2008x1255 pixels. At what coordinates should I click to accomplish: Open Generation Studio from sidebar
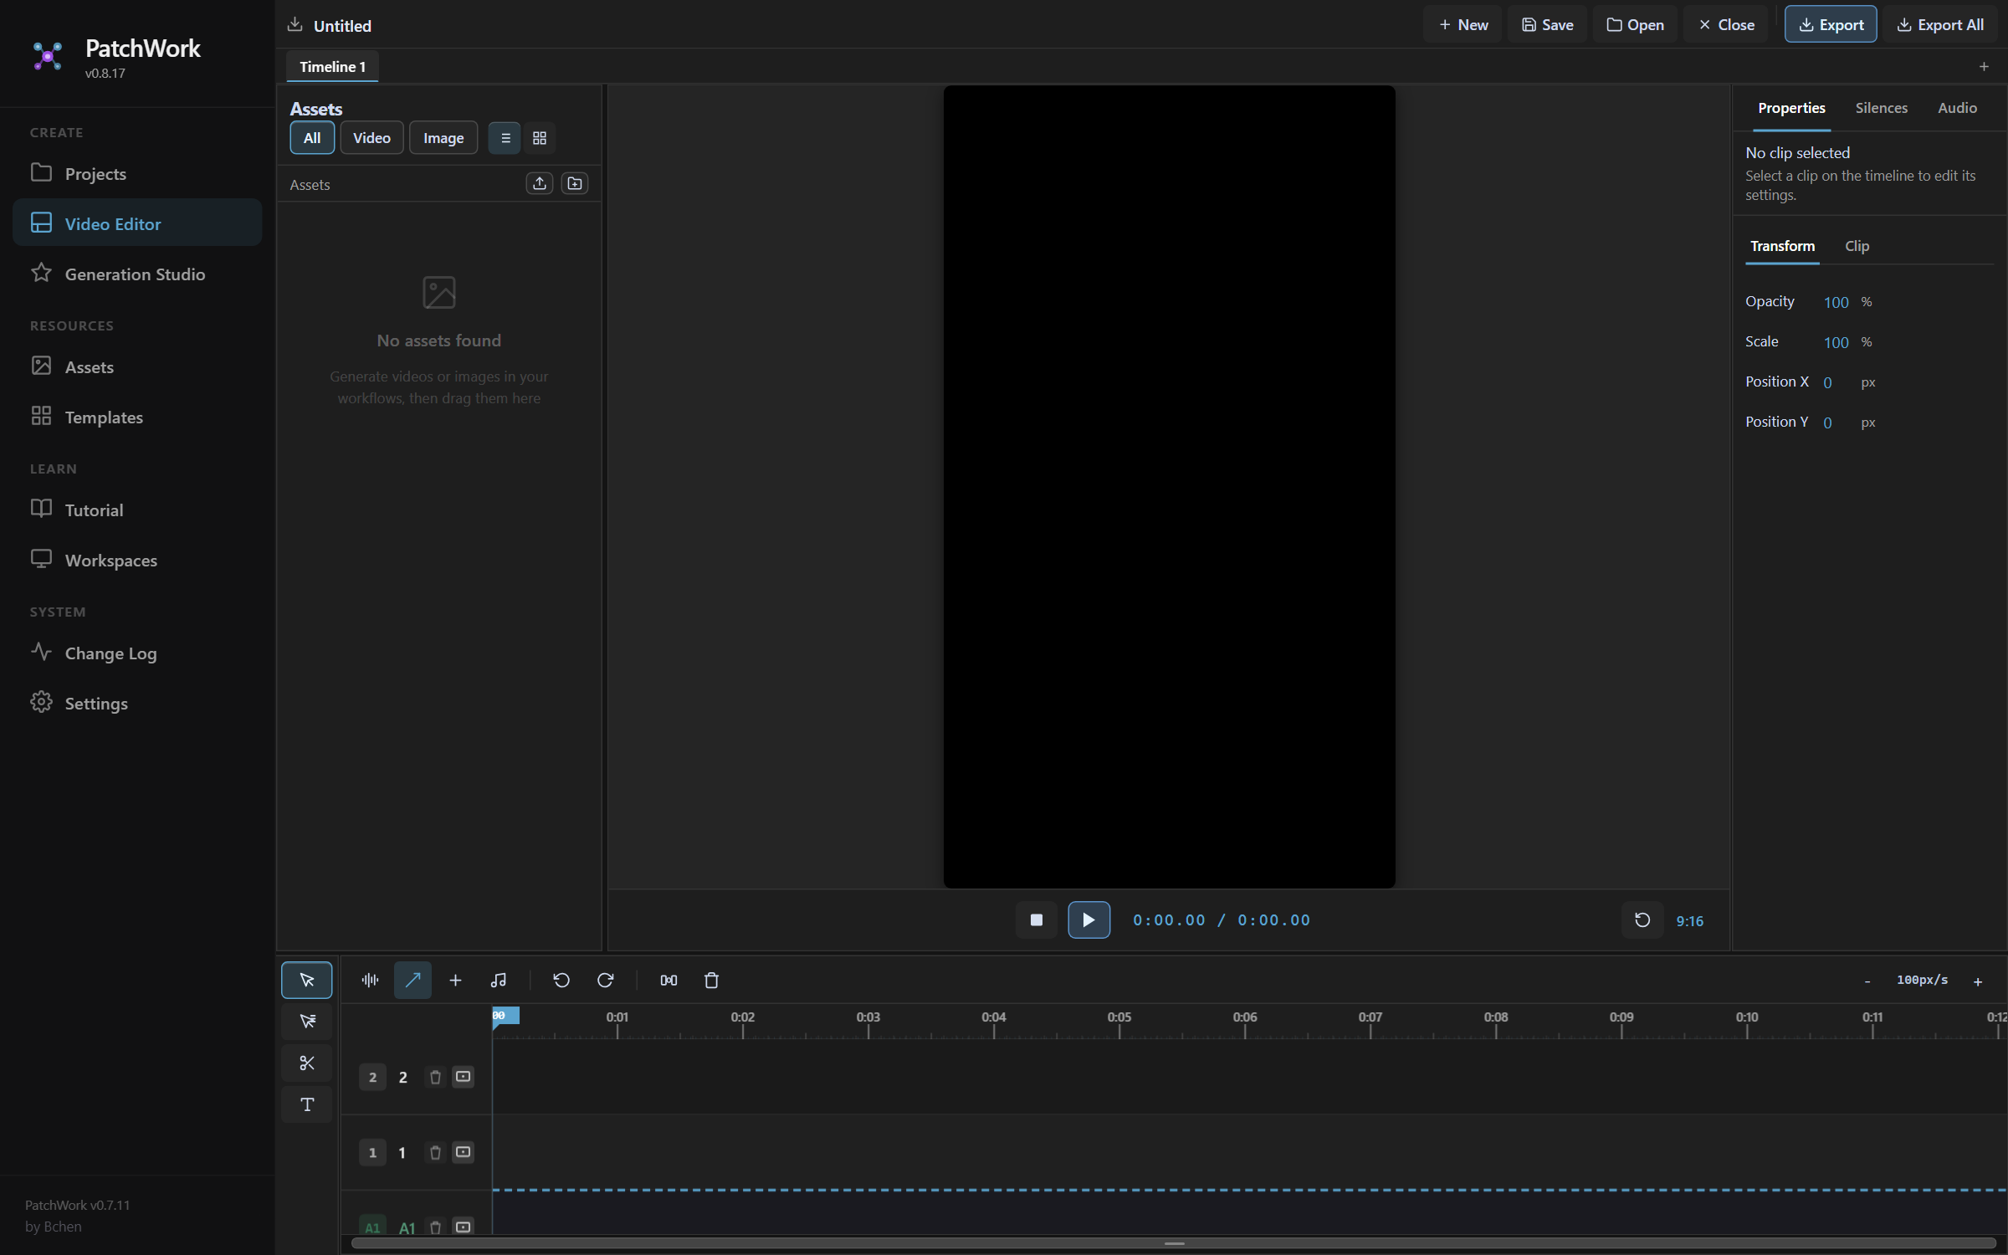click(137, 274)
